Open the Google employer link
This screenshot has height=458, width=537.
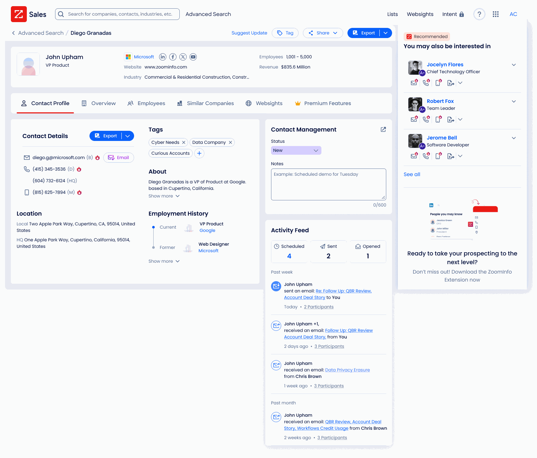(x=207, y=230)
